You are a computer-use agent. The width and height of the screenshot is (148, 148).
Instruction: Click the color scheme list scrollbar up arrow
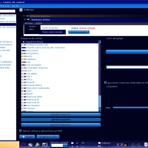coord(100,42)
